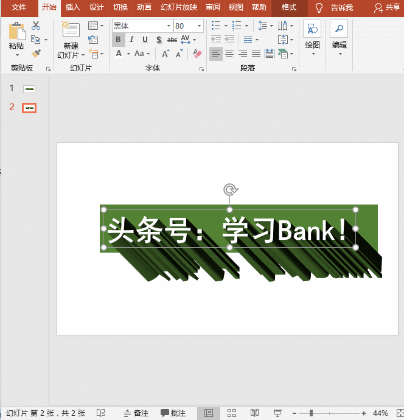The height and width of the screenshot is (420, 404).
Task: Switch to the 动画 tab
Action: [x=144, y=7]
